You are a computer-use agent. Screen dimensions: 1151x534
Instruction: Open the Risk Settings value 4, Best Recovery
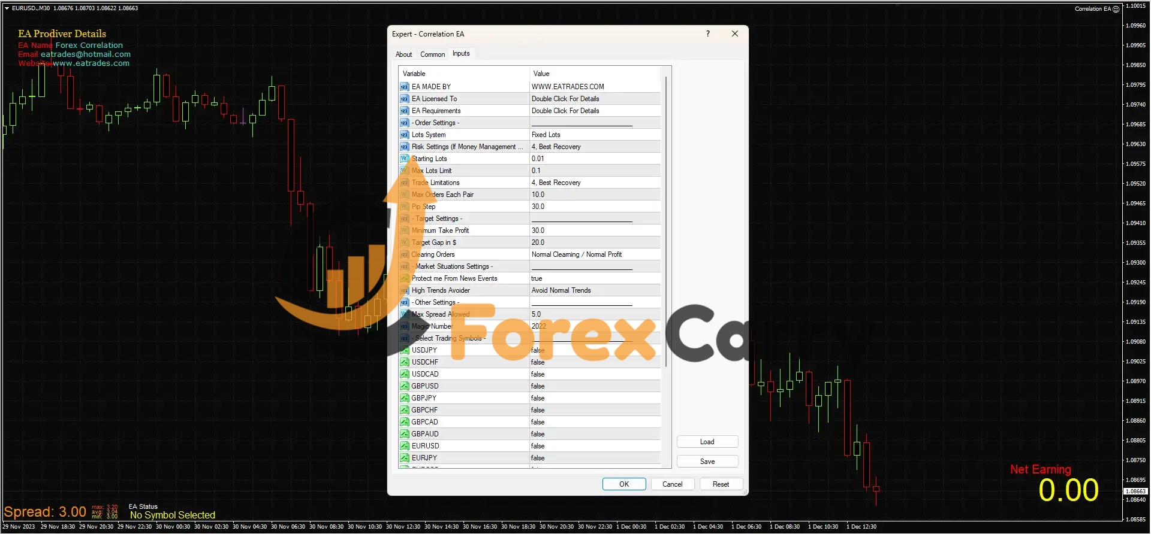click(595, 147)
